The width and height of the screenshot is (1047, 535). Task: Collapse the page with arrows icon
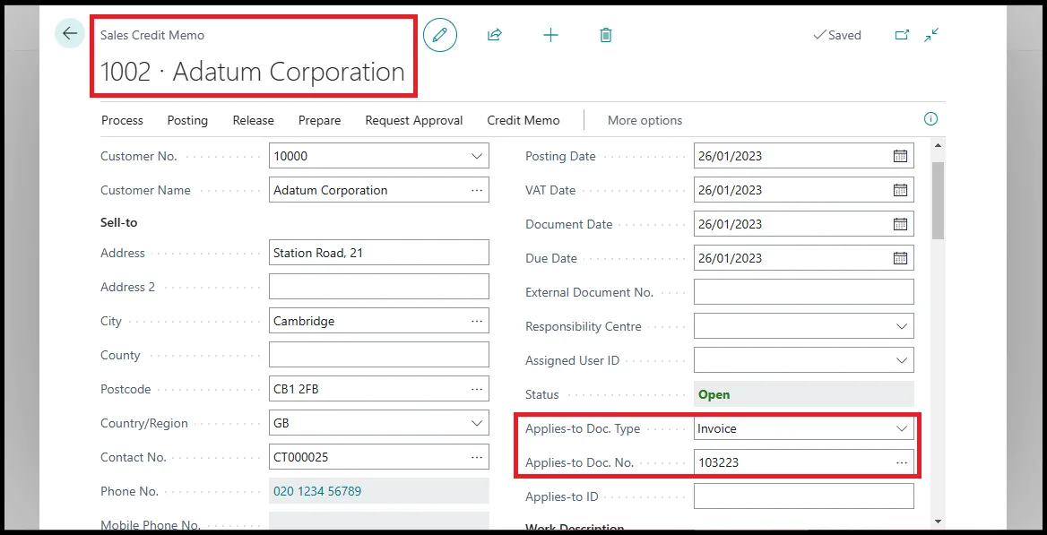click(x=931, y=36)
